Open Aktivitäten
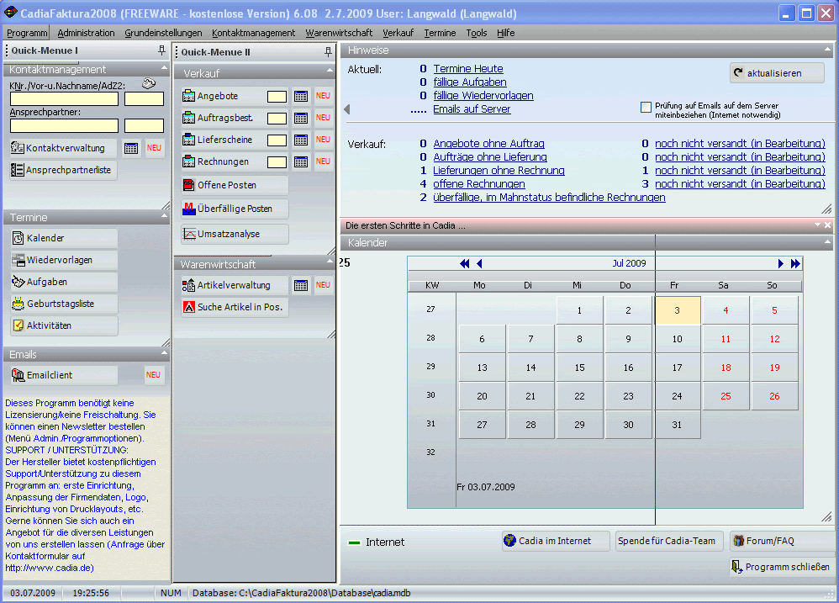This screenshot has width=839, height=603. pos(64,325)
